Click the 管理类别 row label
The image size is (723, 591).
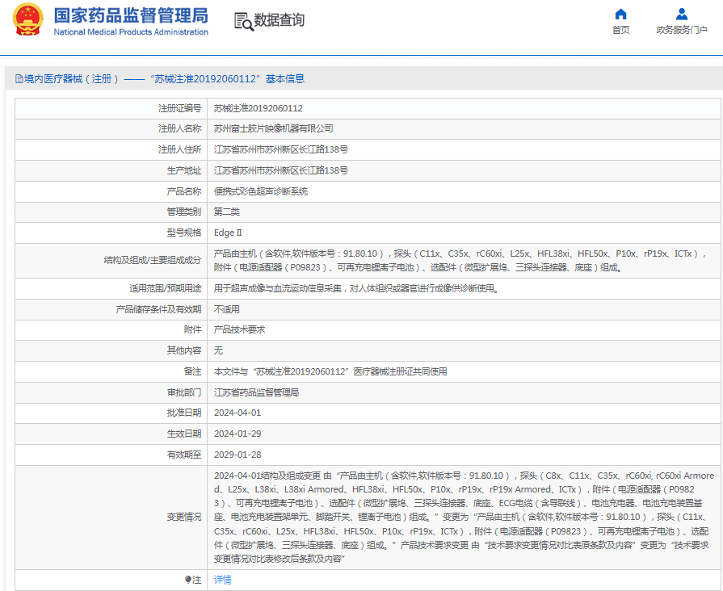[184, 212]
